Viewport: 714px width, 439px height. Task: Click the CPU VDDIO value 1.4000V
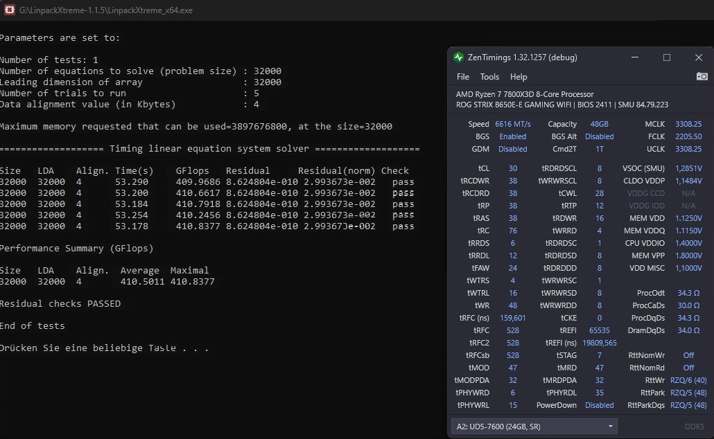(688, 243)
